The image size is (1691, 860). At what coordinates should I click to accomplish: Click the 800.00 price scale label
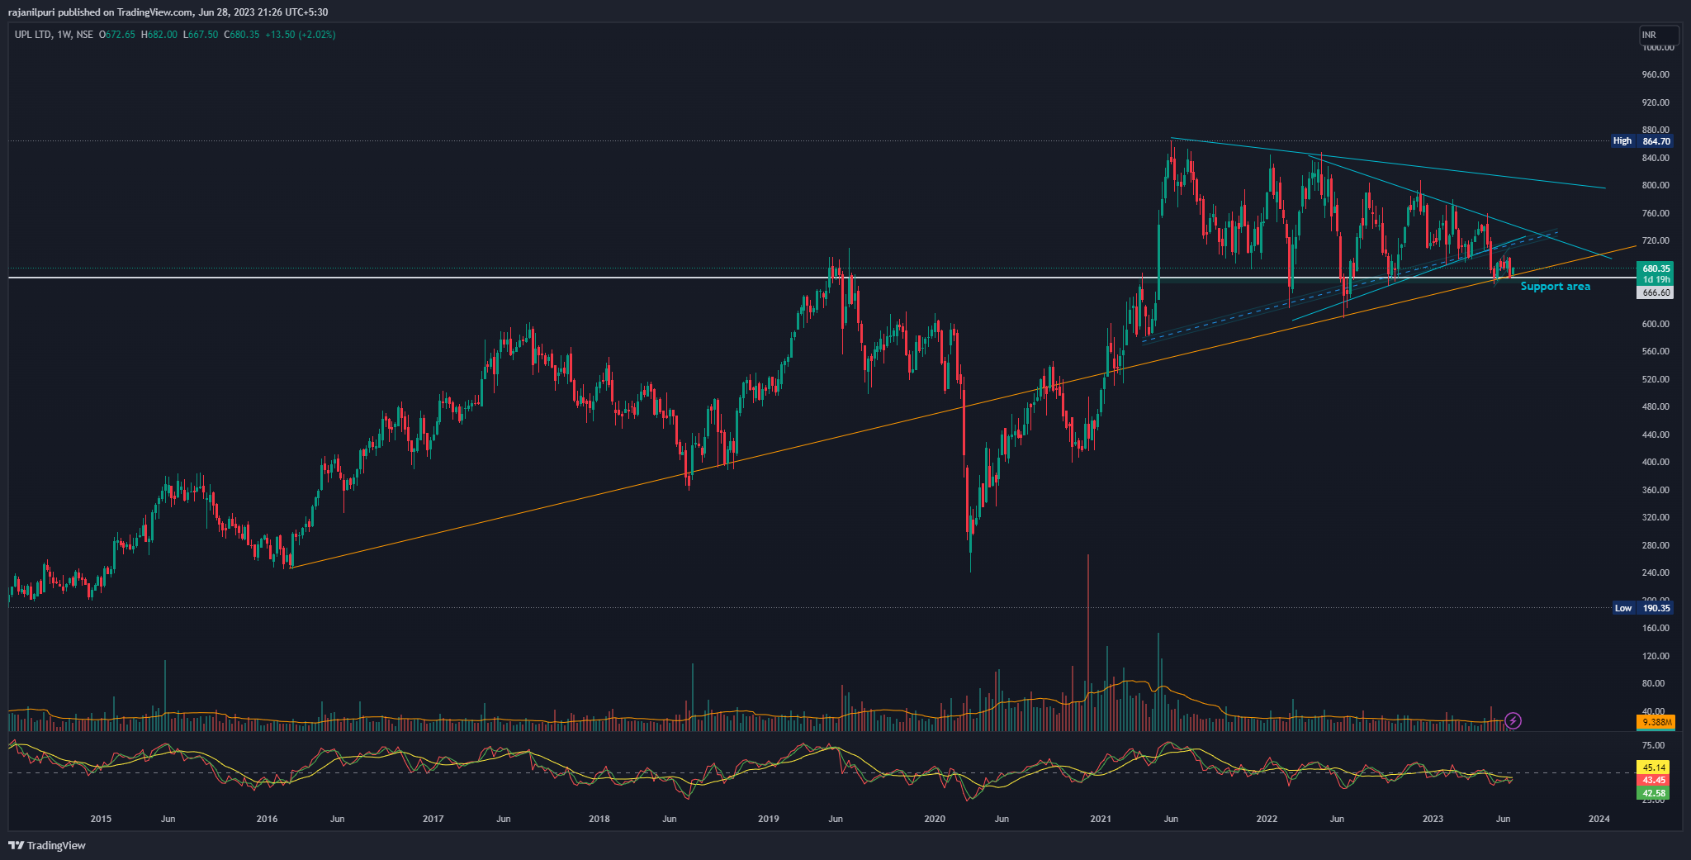coord(1655,186)
